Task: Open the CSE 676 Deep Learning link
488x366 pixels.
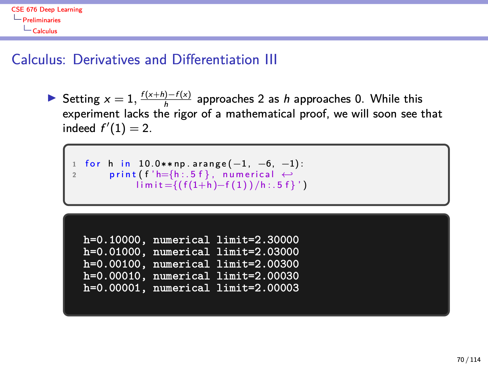Action: click(47, 9)
